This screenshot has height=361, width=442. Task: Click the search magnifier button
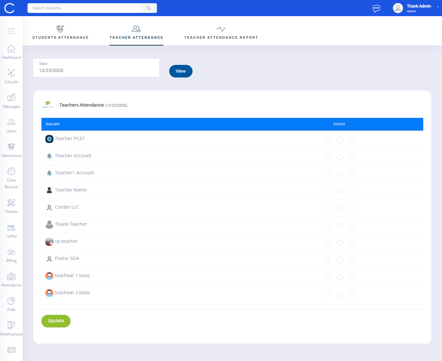click(149, 8)
